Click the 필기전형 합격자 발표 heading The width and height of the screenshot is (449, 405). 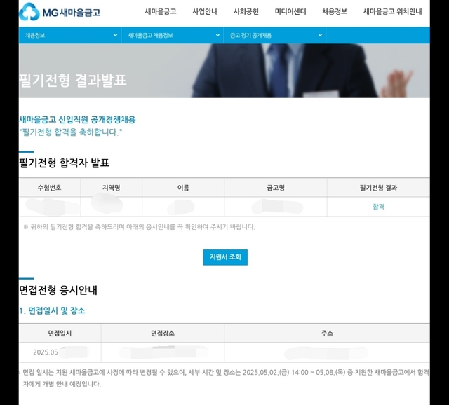64,163
